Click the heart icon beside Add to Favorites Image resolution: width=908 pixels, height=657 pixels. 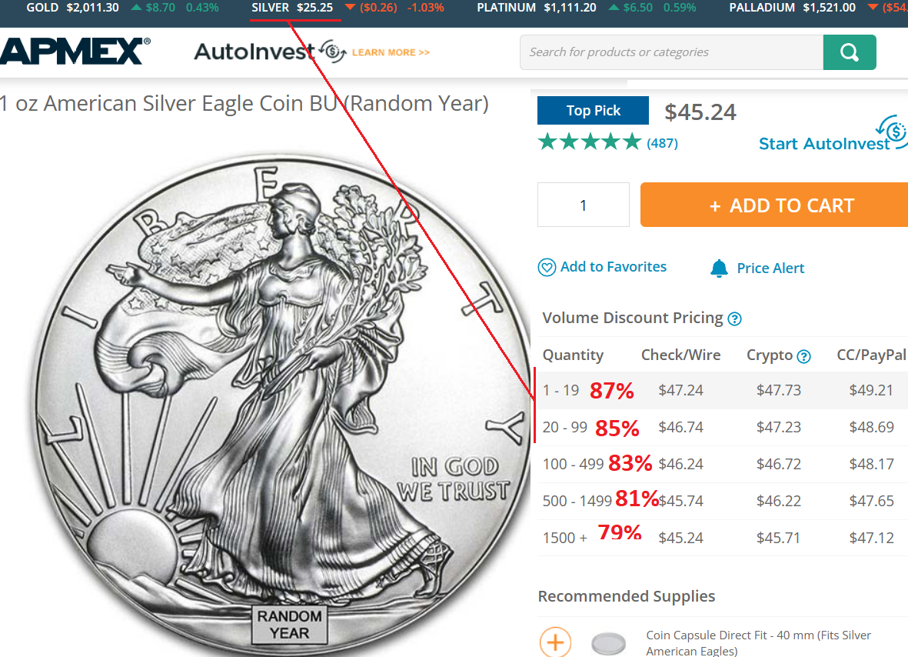pyautogui.click(x=547, y=267)
